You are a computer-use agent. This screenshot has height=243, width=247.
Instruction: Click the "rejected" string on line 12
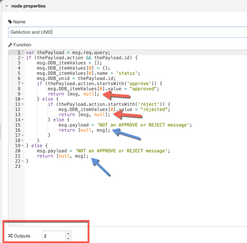[154, 109]
